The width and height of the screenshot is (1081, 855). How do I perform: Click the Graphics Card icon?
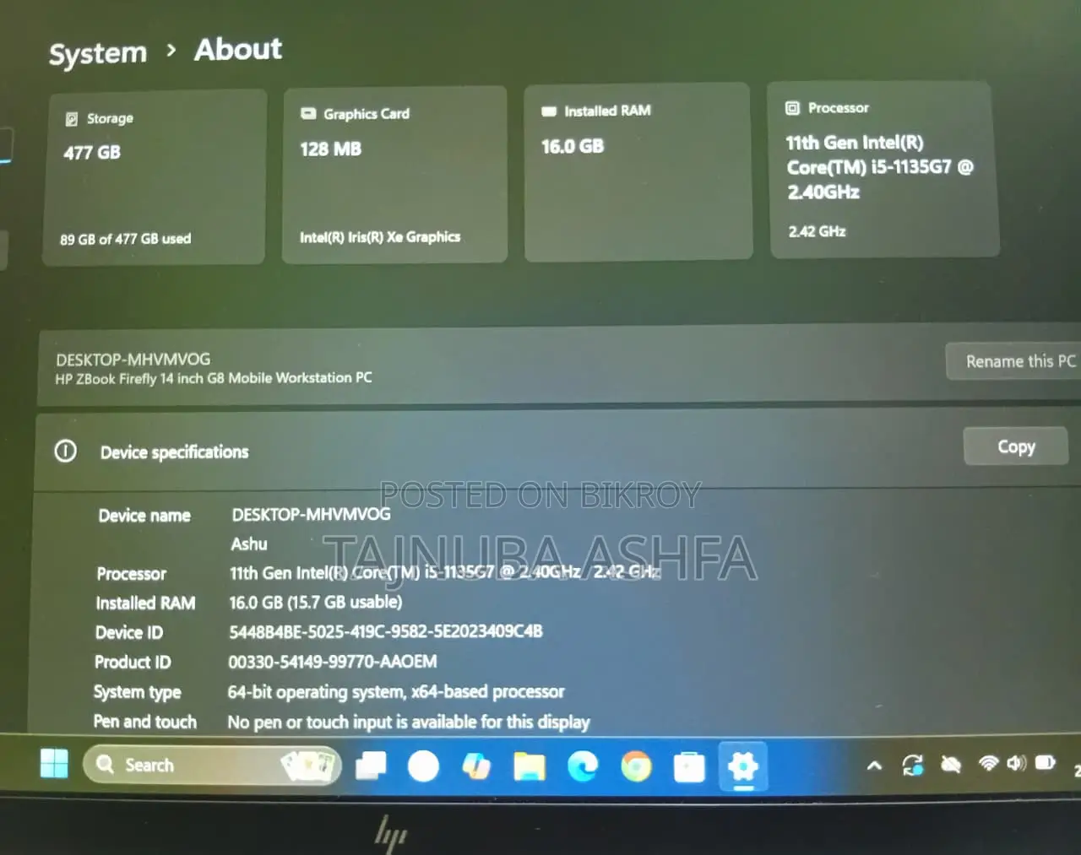click(x=308, y=114)
